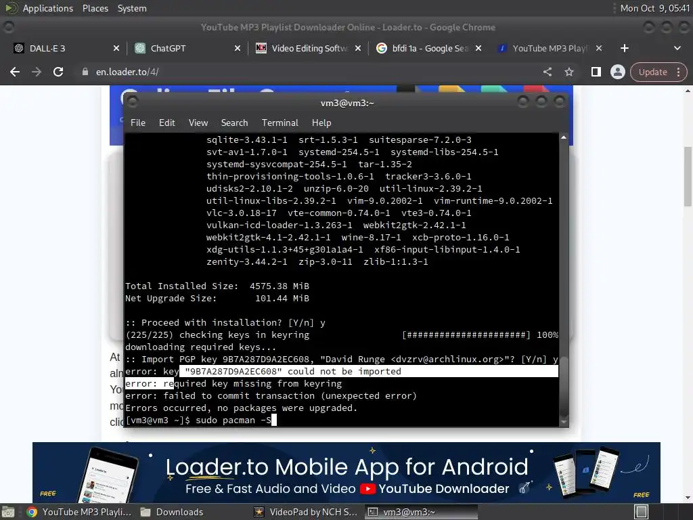Click the Loader.to Android app banner

click(346, 472)
